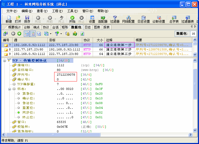Click the green next packet arrow icon
The image size is (199, 144).
tap(19, 34)
